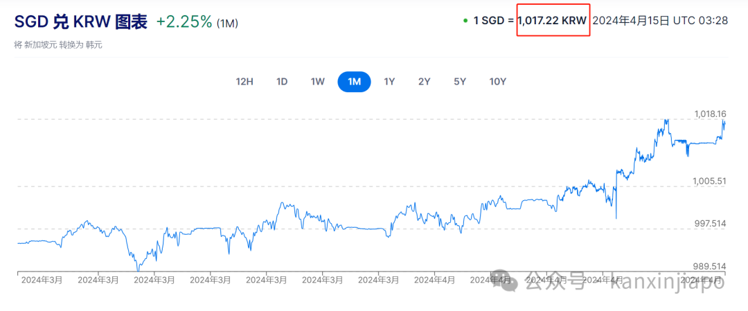This screenshot has height=311, width=748.
Task: Click the 997.514 axis label
Action: tap(711, 223)
